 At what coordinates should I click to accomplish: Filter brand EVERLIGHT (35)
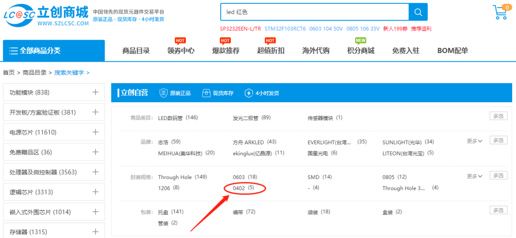337,142
